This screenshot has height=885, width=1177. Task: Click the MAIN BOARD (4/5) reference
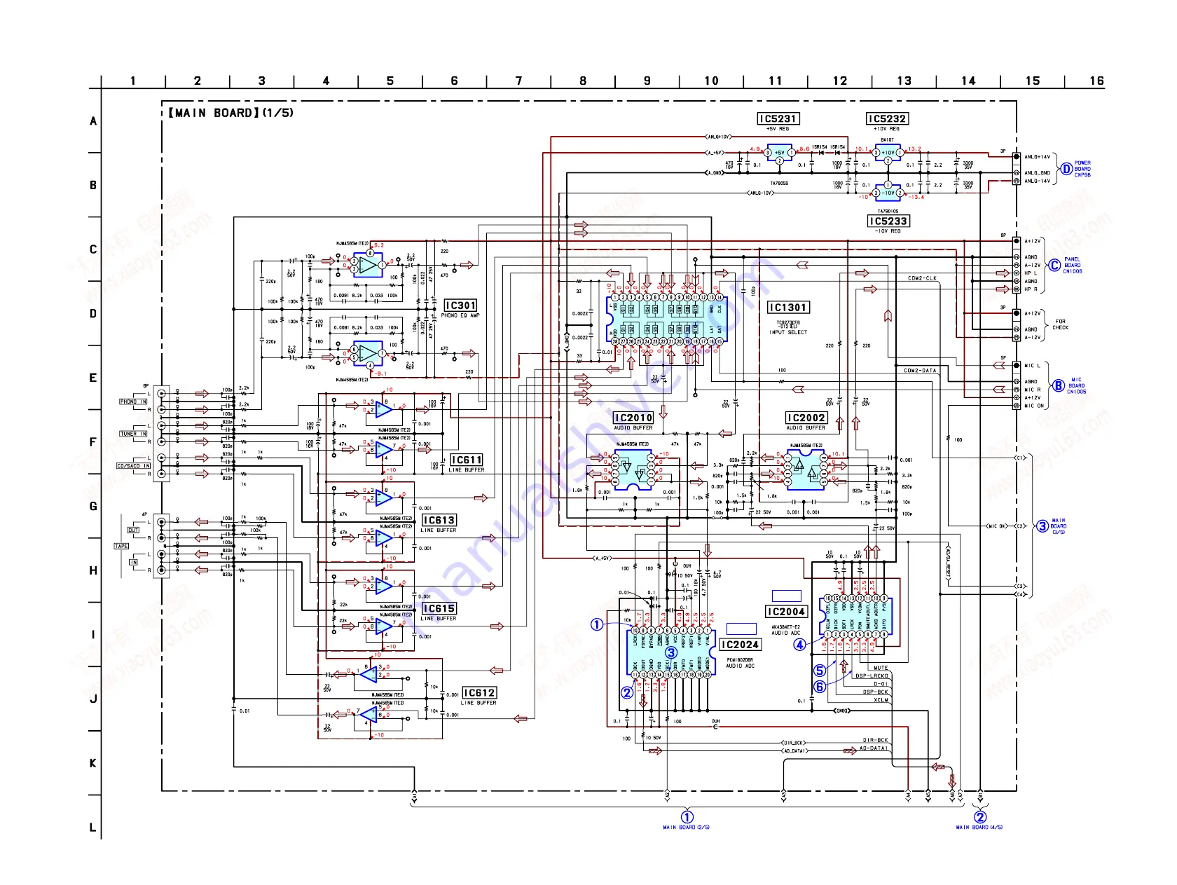979,828
